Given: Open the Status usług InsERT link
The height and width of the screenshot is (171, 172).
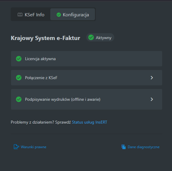Looking at the screenshot, I should point(89,122).
